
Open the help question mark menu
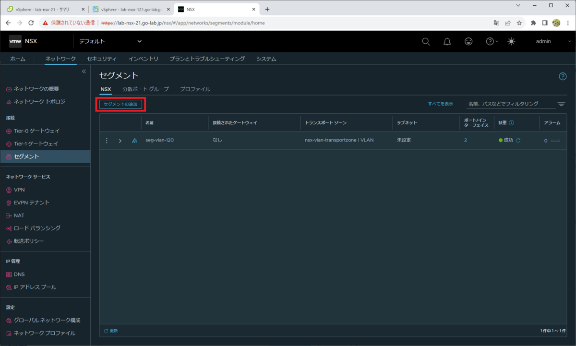(x=492, y=42)
